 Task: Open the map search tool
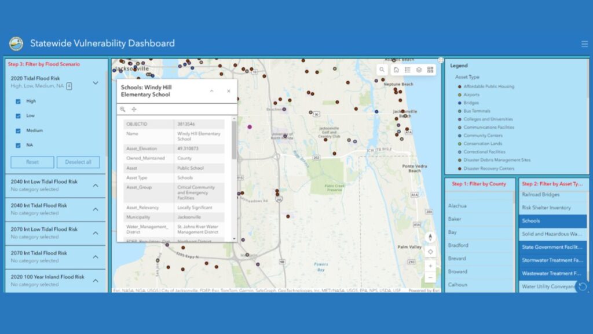[382, 70]
